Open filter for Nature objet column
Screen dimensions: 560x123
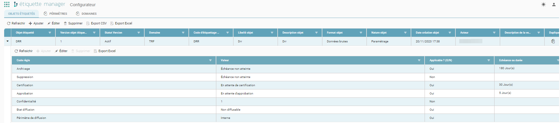(x=405, y=33)
